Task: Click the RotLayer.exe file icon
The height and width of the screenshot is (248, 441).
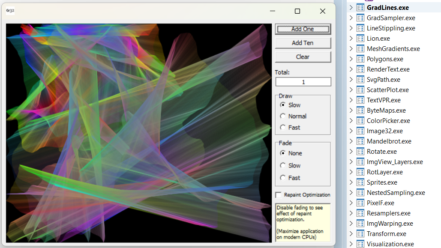Action: coord(360,172)
